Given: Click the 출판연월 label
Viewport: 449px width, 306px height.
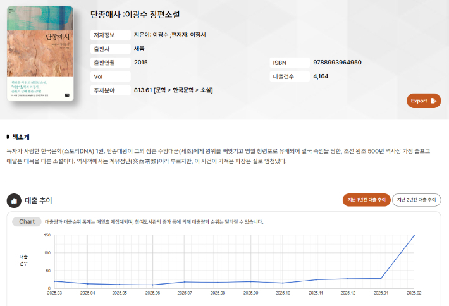Looking at the screenshot, I should point(111,63).
